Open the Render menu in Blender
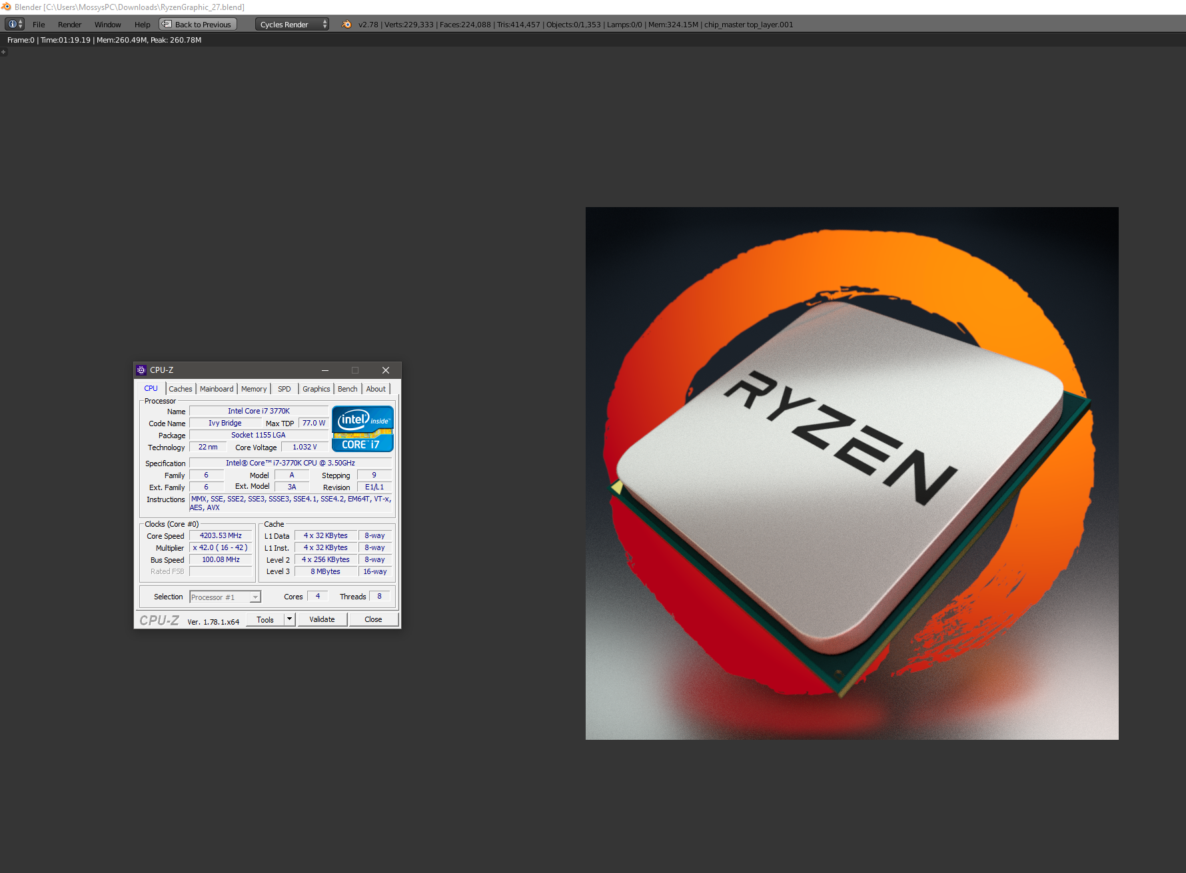 [x=69, y=25]
